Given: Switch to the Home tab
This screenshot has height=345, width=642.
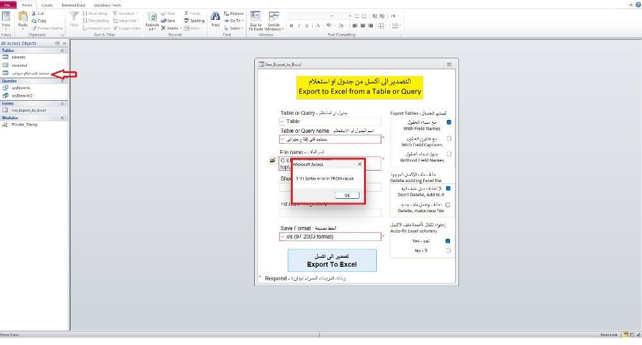Looking at the screenshot, I should (27, 5).
